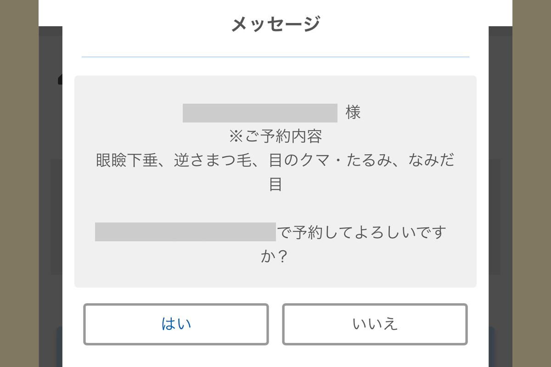Screen dimensions: 551x367
Task: Click the ※ご予約内容 heading text
Action: point(275,137)
